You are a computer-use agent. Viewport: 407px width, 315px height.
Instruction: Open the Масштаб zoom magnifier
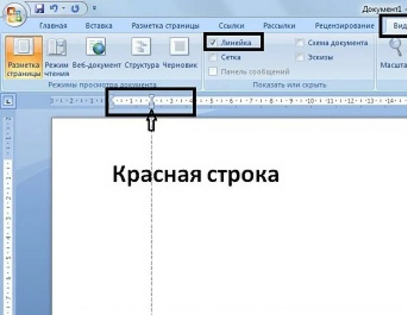(x=394, y=53)
